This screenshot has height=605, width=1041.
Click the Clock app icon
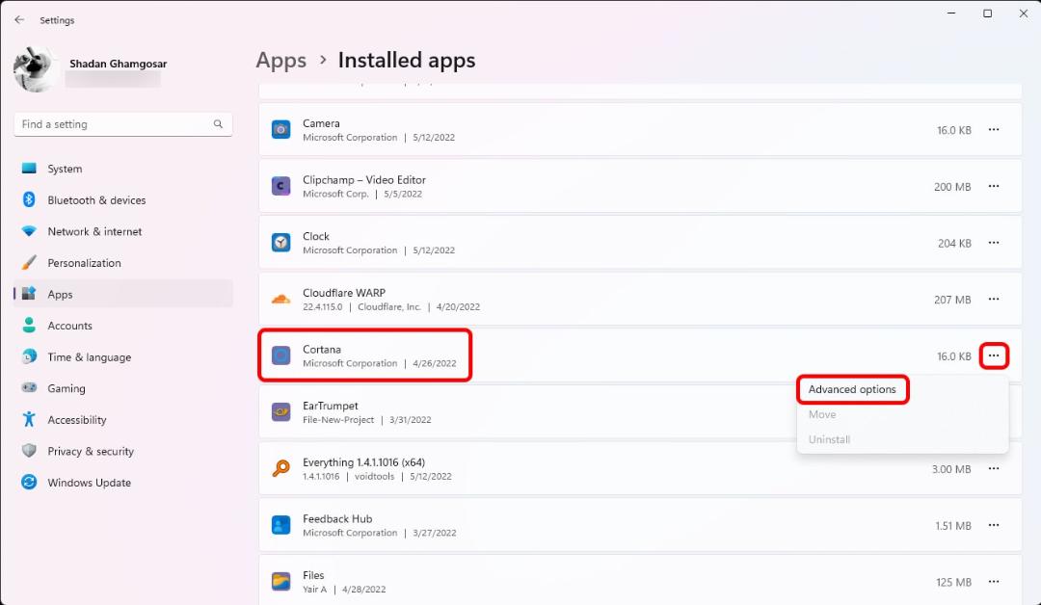(x=280, y=242)
